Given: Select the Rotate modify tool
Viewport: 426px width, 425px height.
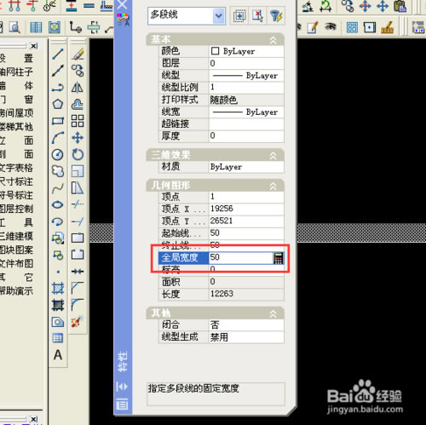Looking at the screenshot, I should [78, 155].
